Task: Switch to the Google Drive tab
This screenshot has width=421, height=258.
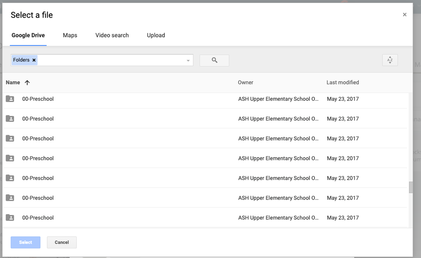Action: [x=28, y=35]
